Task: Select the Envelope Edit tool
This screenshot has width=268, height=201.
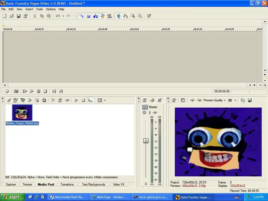Action: tap(126, 16)
